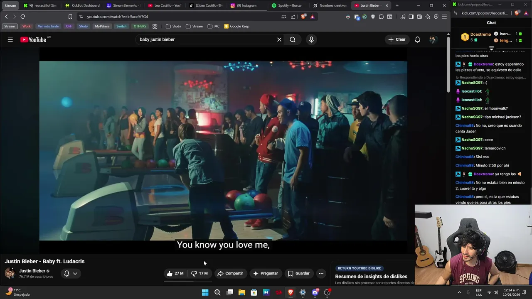532x299 pixels.
Task: Open a new browser tab
Action: tap(397, 5)
